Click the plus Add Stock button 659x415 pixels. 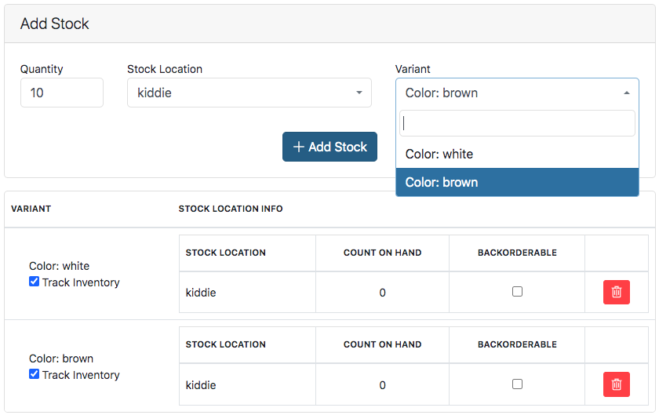pos(329,147)
